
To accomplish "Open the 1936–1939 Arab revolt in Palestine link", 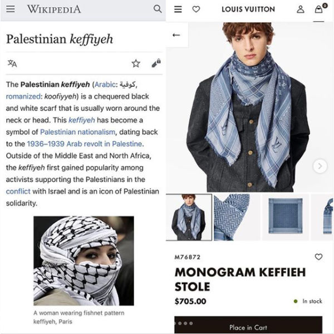I will 85,144.
